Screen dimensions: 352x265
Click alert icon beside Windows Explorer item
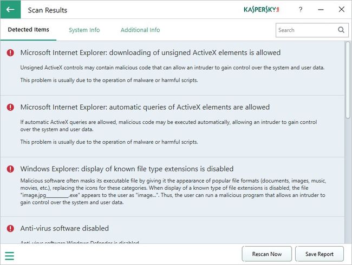tap(10, 169)
